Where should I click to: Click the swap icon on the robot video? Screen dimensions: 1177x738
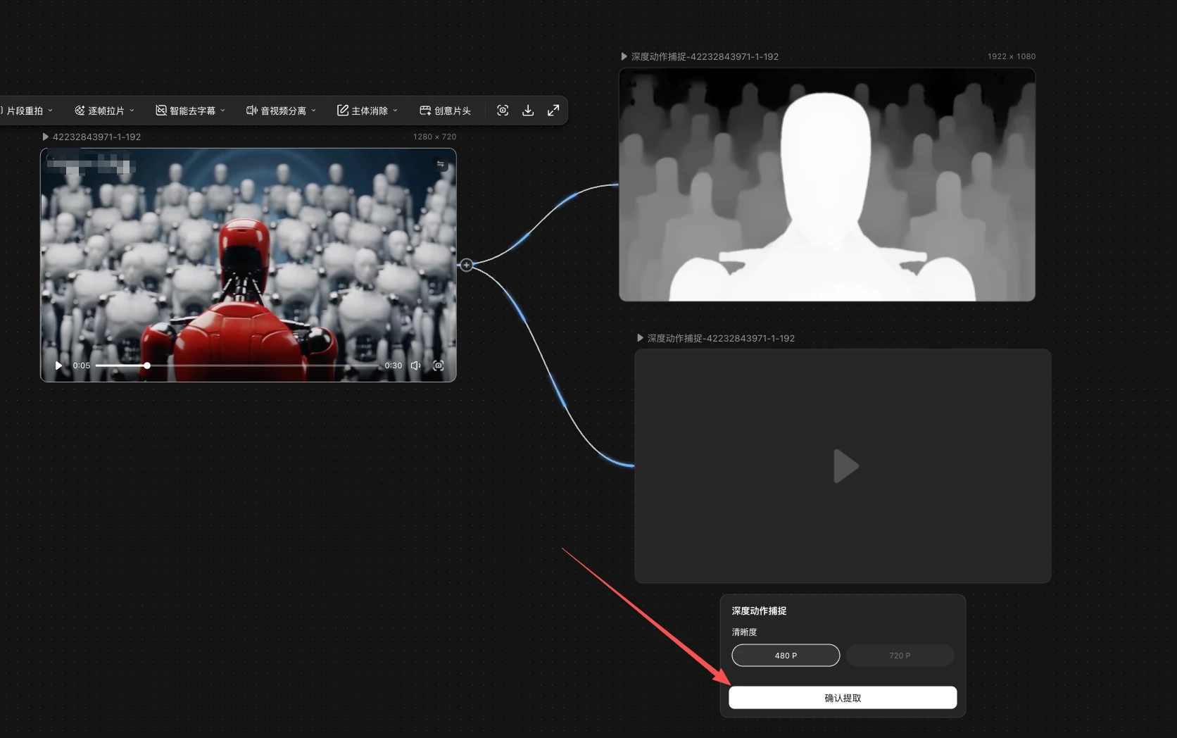coord(441,164)
